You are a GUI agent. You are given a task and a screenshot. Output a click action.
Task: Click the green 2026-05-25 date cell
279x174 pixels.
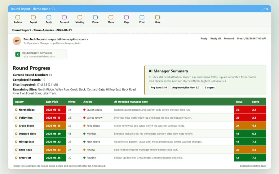click(x=55, y=158)
